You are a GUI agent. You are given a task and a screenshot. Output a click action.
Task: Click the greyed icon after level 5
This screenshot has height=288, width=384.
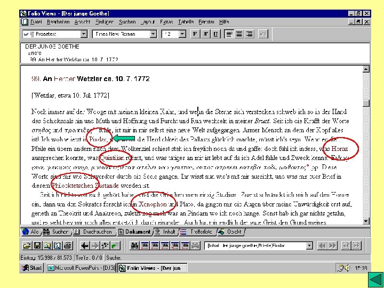pos(195,245)
